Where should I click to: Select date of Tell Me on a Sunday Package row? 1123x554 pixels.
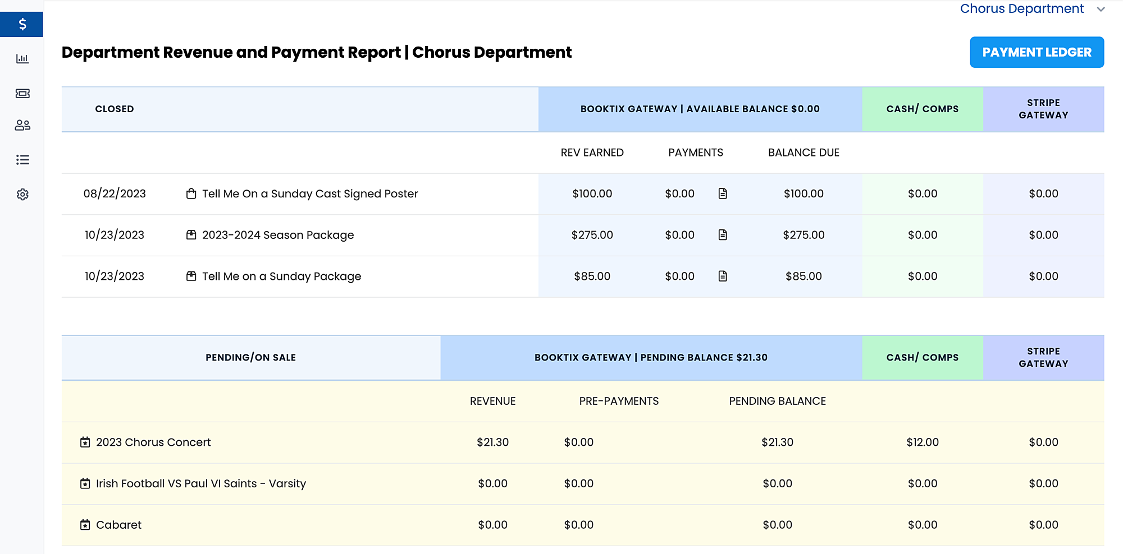(115, 276)
